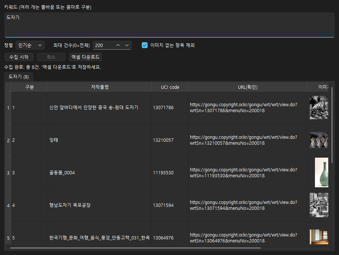This screenshot has width=339, height=255.
Task: Click the spinbox down arrow for 최대 건수
Action: pyautogui.click(x=127, y=45)
